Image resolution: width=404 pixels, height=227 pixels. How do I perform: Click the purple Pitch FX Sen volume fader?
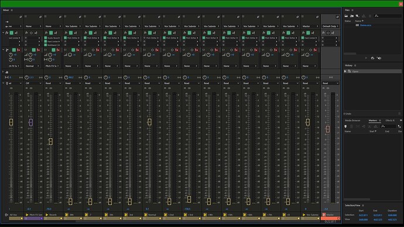pos(30,122)
